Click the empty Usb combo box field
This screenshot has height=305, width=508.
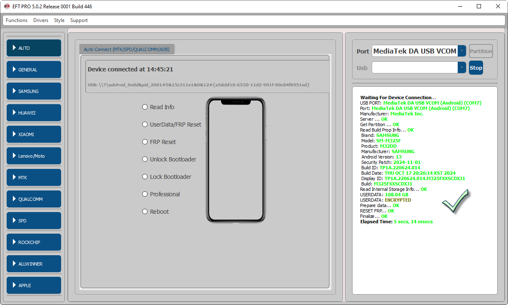415,68
